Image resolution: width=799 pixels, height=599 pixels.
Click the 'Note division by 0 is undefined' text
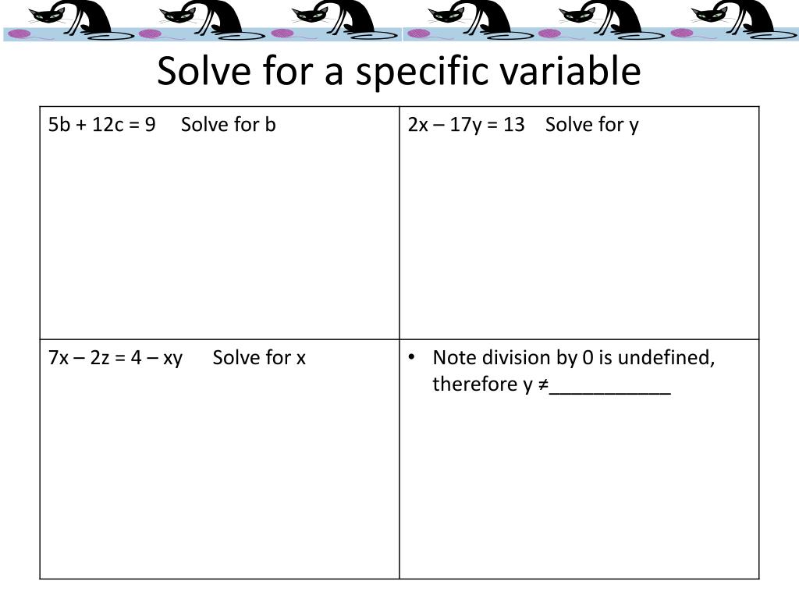click(574, 358)
